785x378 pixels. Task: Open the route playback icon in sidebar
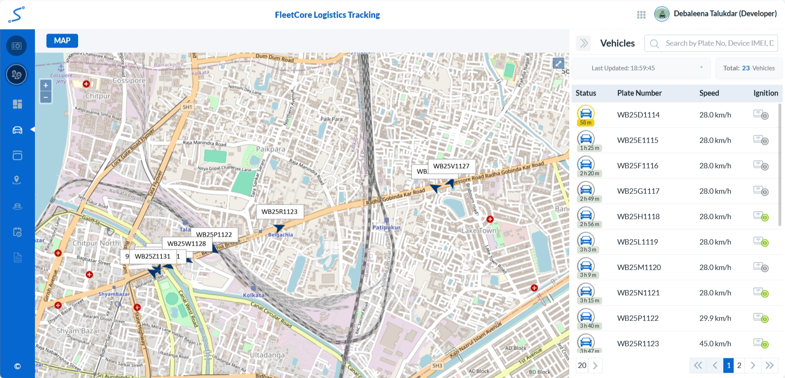pos(16,75)
